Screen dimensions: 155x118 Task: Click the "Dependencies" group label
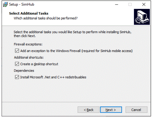pos(24,71)
